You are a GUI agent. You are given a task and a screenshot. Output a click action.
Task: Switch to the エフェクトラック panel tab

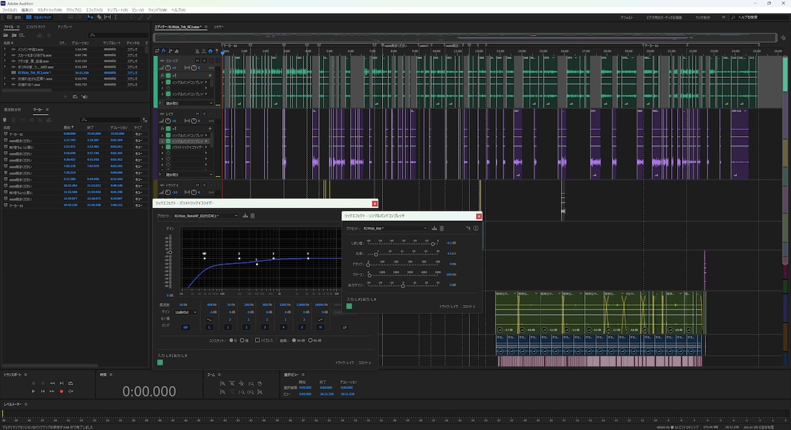pos(36,27)
